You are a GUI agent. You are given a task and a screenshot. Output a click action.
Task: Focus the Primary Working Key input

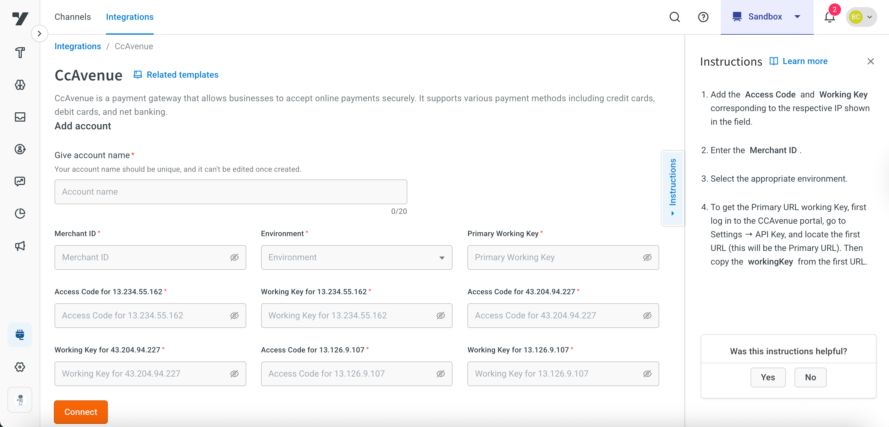tap(563, 257)
